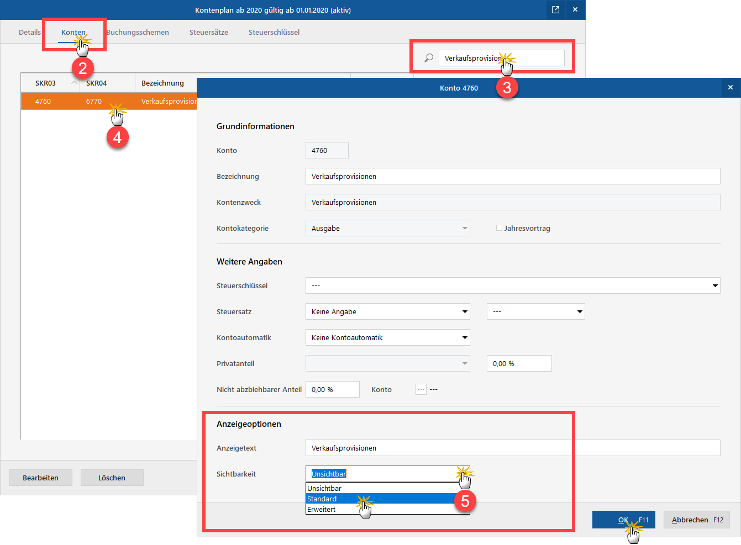Open Kontenplan window in external view icon

coord(555,9)
